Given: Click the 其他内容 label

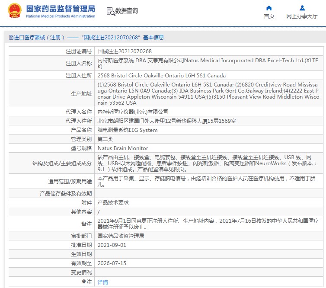Looking at the screenshot, I should 81,212.
